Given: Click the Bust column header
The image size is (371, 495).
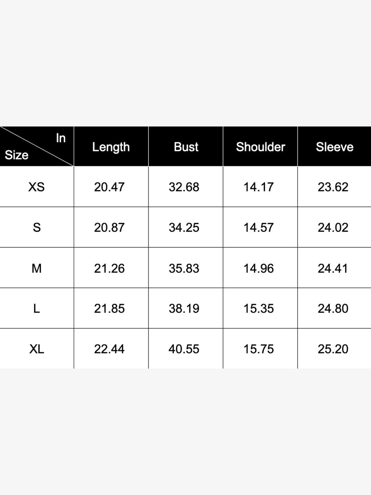Looking at the screenshot, I should [186, 147].
